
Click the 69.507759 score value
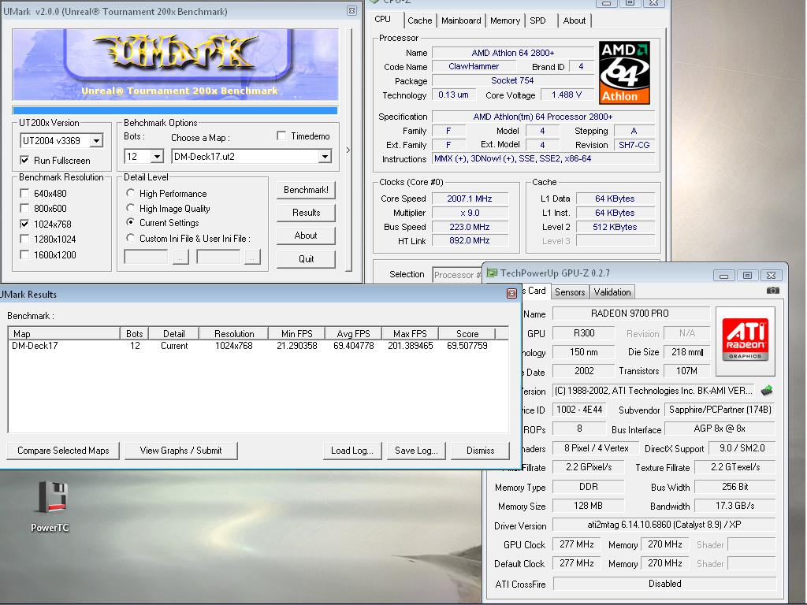point(467,346)
